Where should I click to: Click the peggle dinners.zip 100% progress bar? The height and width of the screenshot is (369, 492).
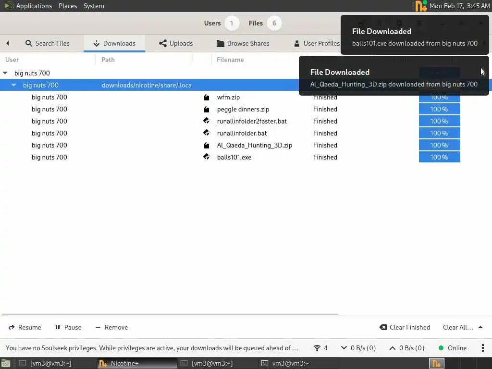tap(439, 109)
